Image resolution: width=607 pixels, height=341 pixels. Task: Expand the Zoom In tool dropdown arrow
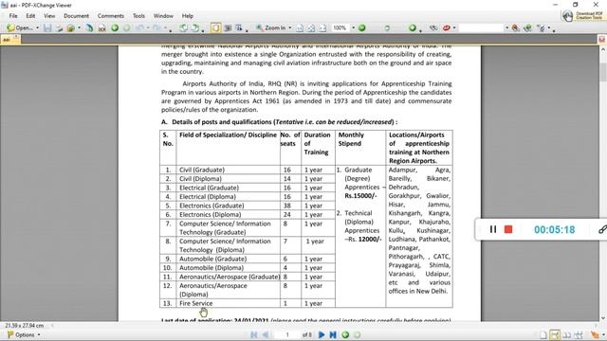tap(290, 27)
